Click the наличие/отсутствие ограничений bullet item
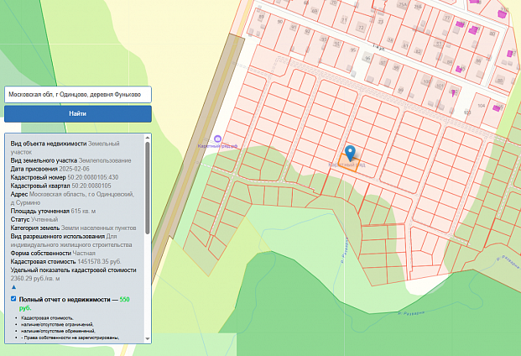Screen dimensions: 521x356 pyautogui.click(x=57, y=324)
